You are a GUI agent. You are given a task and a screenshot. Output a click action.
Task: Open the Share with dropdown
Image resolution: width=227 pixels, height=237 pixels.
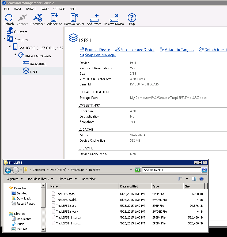coord(67,179)
